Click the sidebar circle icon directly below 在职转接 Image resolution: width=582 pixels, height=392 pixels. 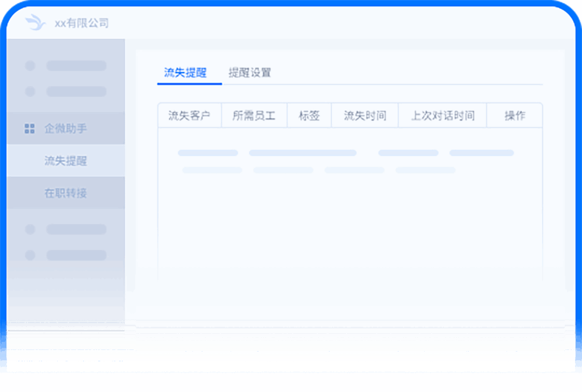[x=30, y=229]
